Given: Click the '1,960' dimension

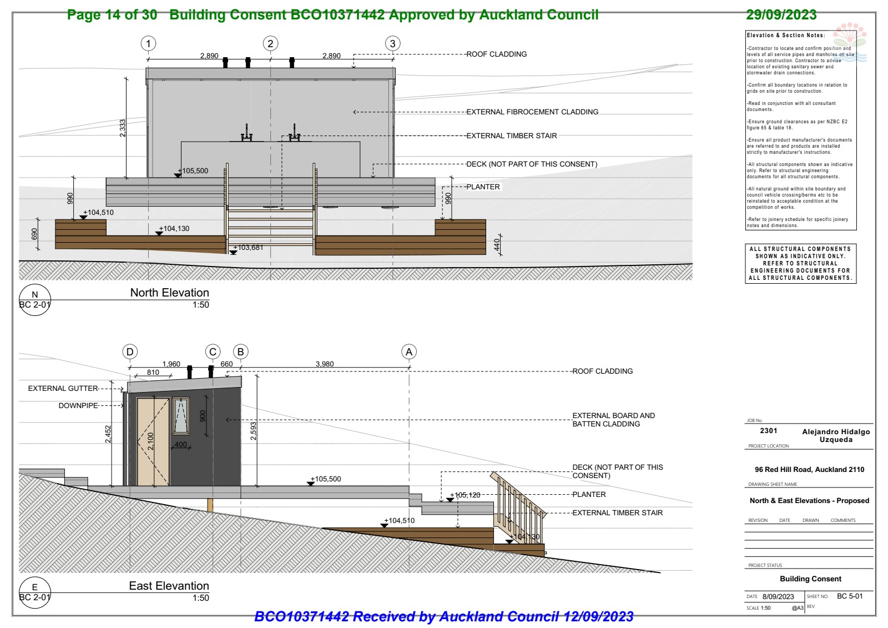Looking at the screenshot, I should [x=171, y=364].
